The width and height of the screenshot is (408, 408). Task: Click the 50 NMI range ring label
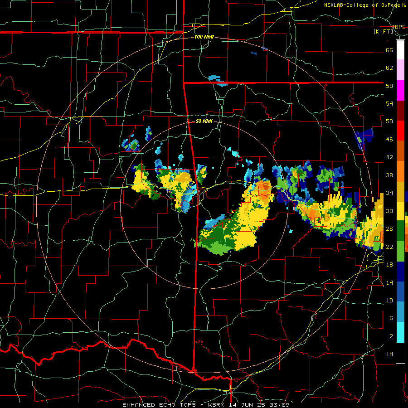(204, 121)
